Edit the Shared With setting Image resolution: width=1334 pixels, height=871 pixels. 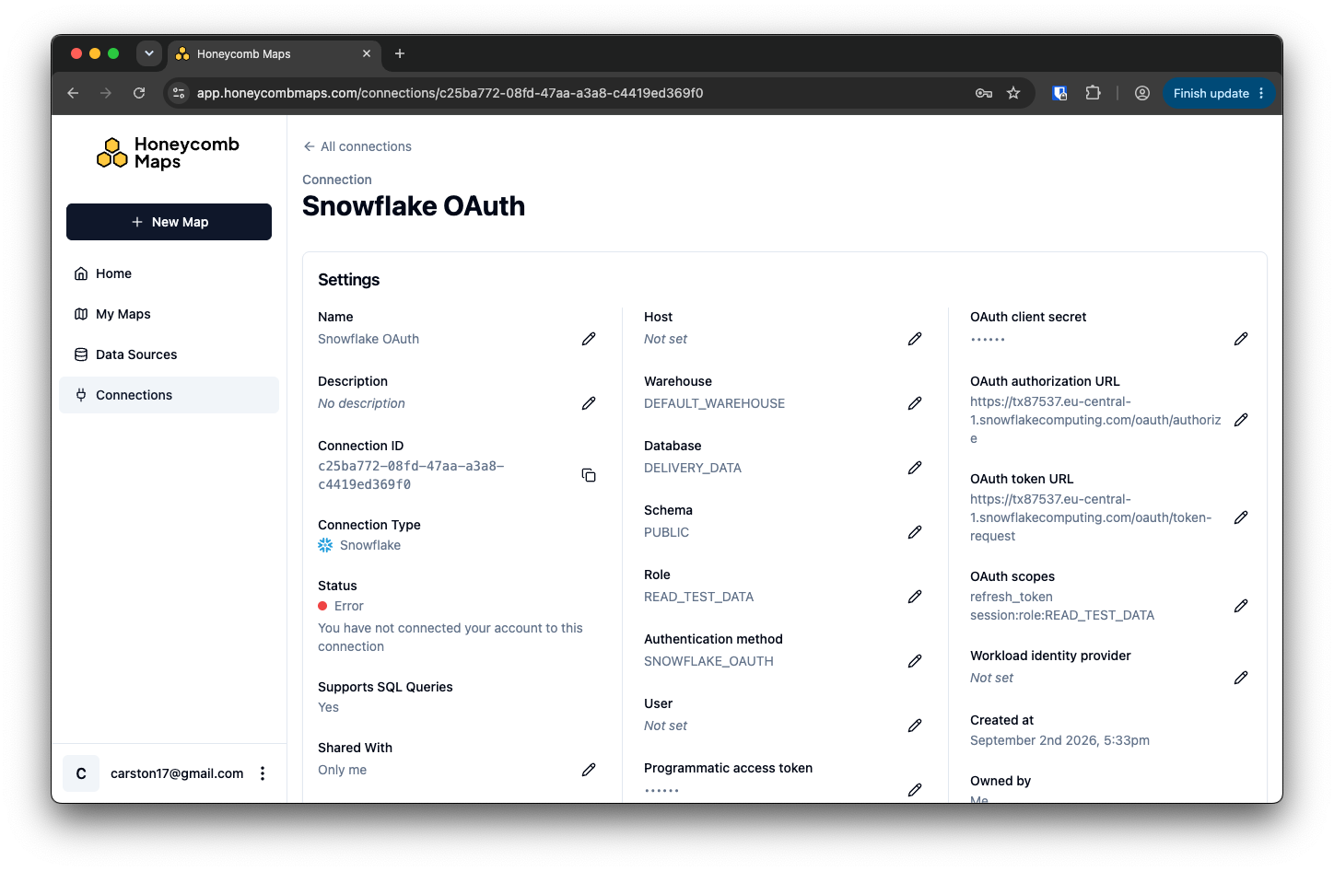(589, 770)
